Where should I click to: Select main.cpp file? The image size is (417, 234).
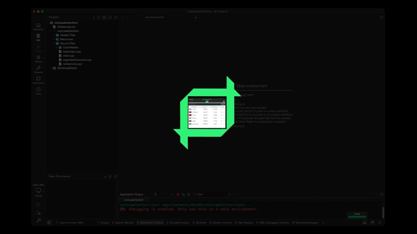pyautogui.click(x=69, y=56)
